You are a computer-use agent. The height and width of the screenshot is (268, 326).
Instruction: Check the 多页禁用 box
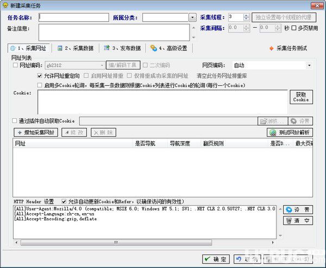(x=294, y=28)
